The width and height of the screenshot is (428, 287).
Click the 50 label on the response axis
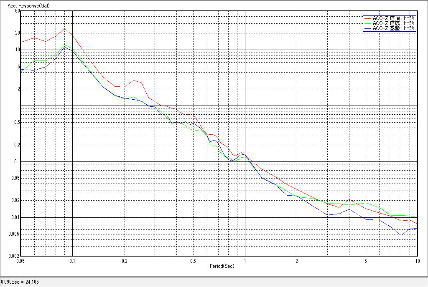point(17,11)
